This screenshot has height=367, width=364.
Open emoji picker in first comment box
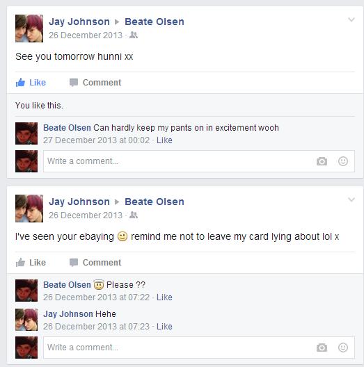click(343, 161)
